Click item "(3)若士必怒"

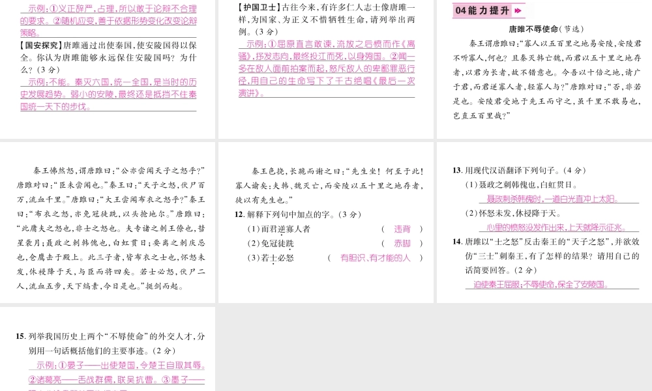pyautogui.click(x=271, y=258)
